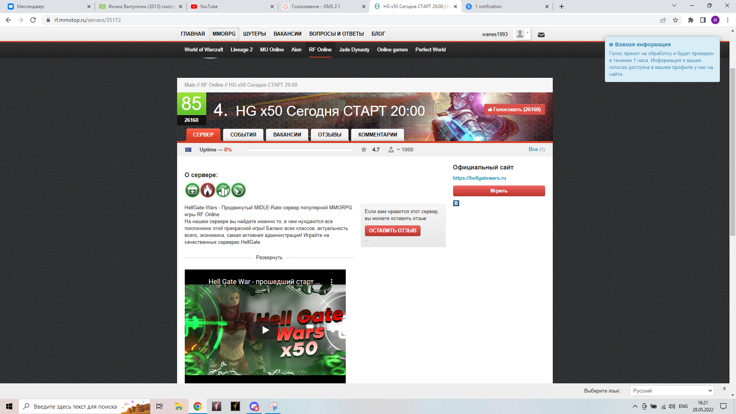The width and height of the screenshot is (736, 414).
Task: Open the mail envelope messages icon
Action: point(541,34)
